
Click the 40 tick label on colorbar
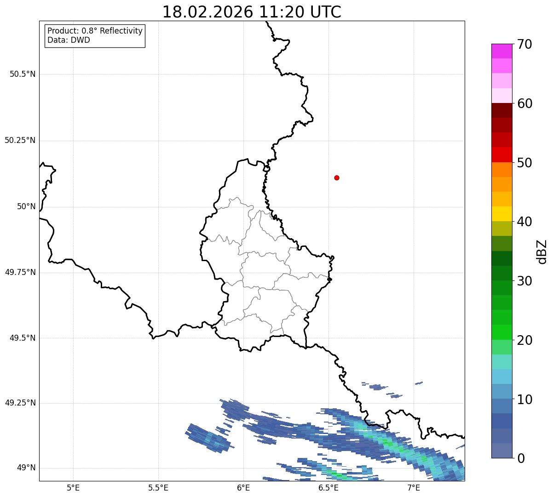(524, 222)
